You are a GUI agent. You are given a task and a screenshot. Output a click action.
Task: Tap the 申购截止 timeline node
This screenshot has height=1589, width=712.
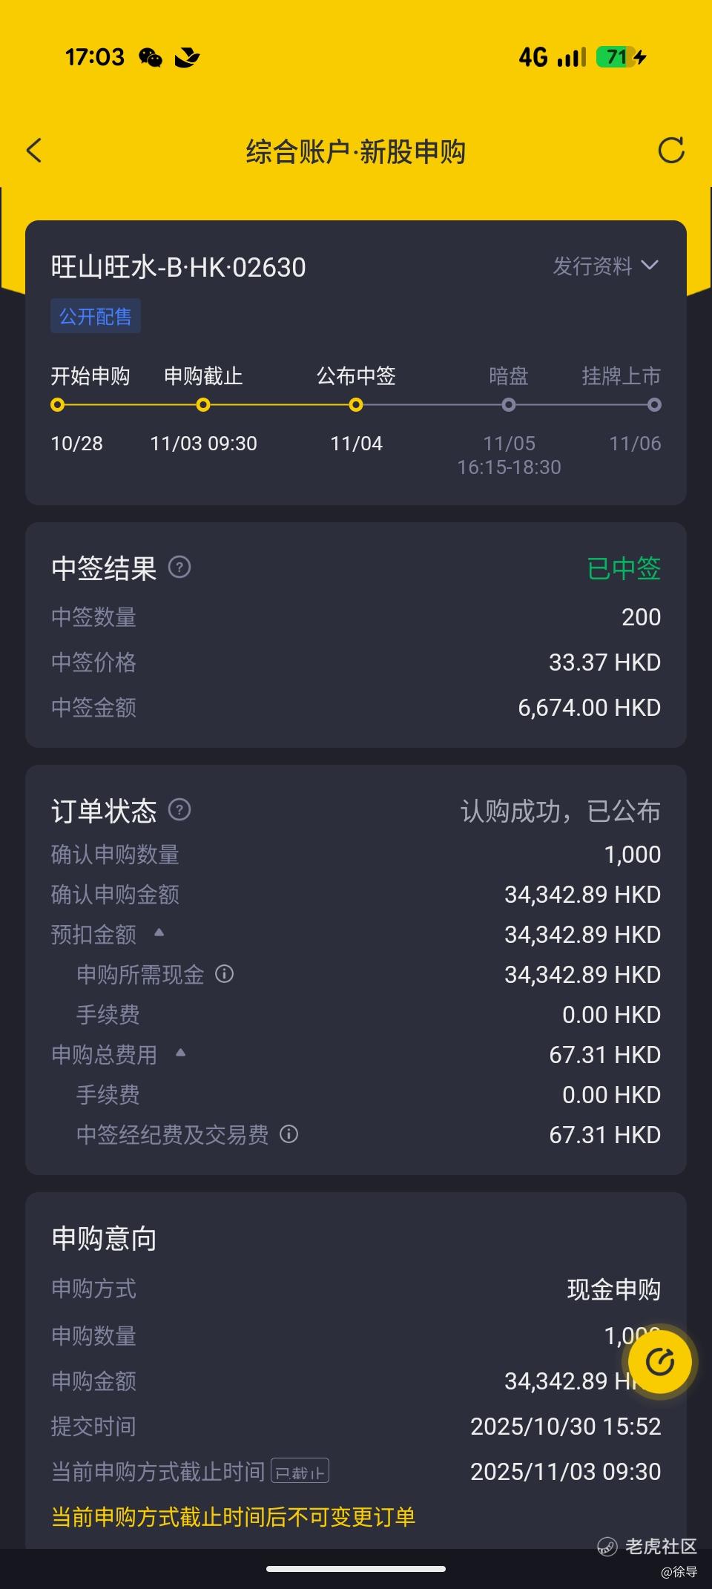click(203, 405)
